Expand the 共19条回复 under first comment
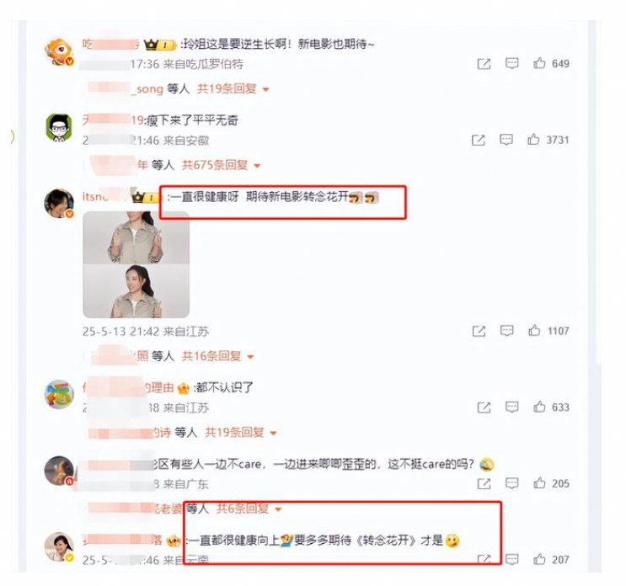This screenshot has width=626, height=586. click(233, 89)
